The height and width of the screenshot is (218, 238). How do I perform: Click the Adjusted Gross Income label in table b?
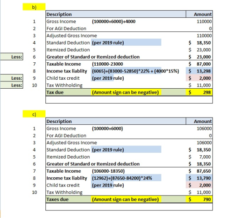71,36
